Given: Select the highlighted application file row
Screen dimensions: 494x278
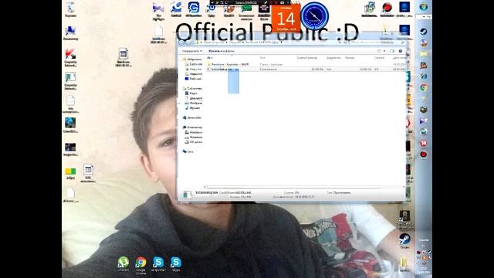Looking at the screenshot, I should pyautogui.click(x=306, y=69).
